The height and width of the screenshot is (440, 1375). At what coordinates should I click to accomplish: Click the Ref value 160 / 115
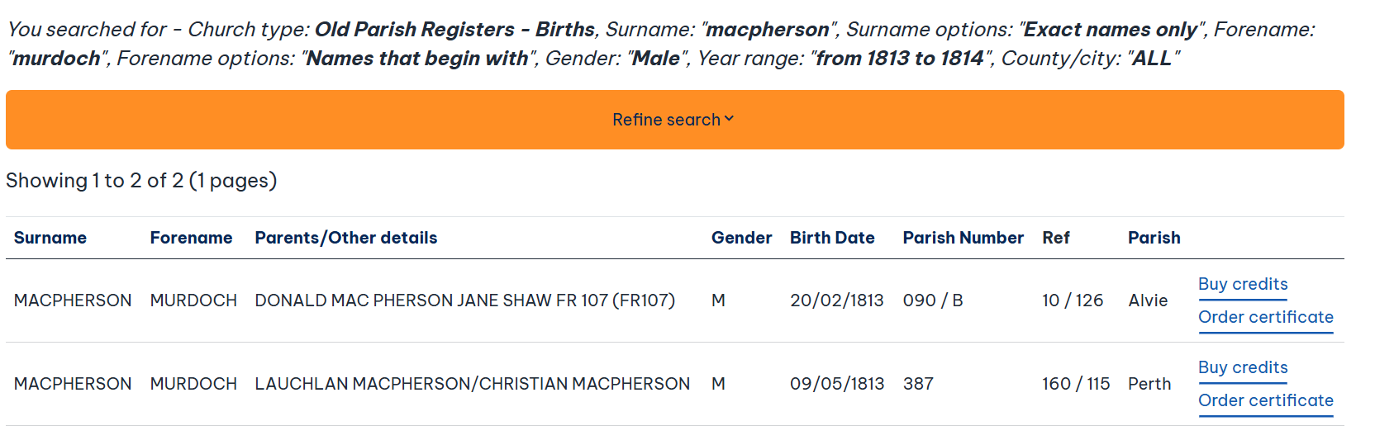pos(1075,384)
